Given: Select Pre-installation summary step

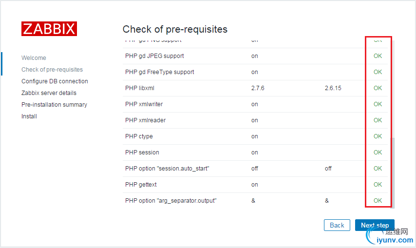Looking at the screenshot, I should (x=54, y=105).
